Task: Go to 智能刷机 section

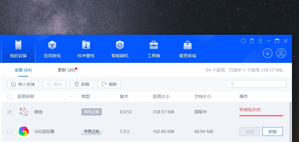Action: click(120, 49)
